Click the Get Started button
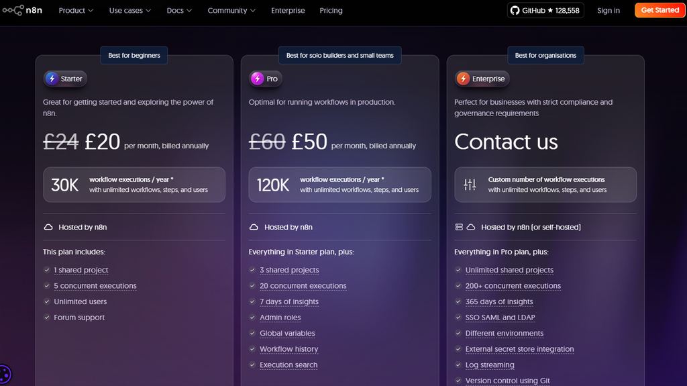Viewport: 687px width, 386px height. click(x=659, y=10)
